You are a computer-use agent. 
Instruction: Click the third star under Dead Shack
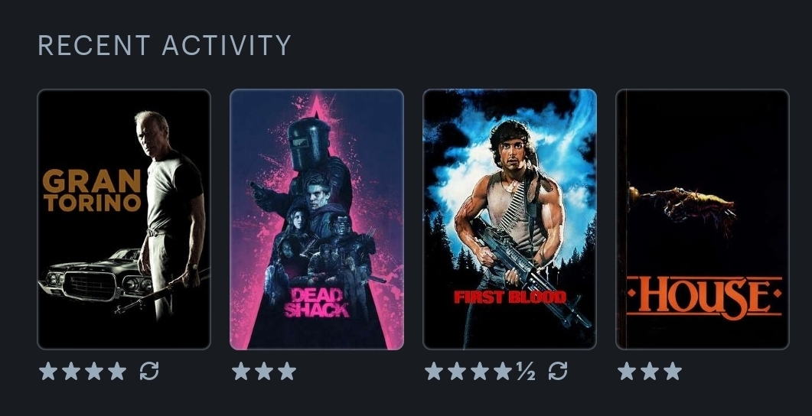click(x=287, y=371)
